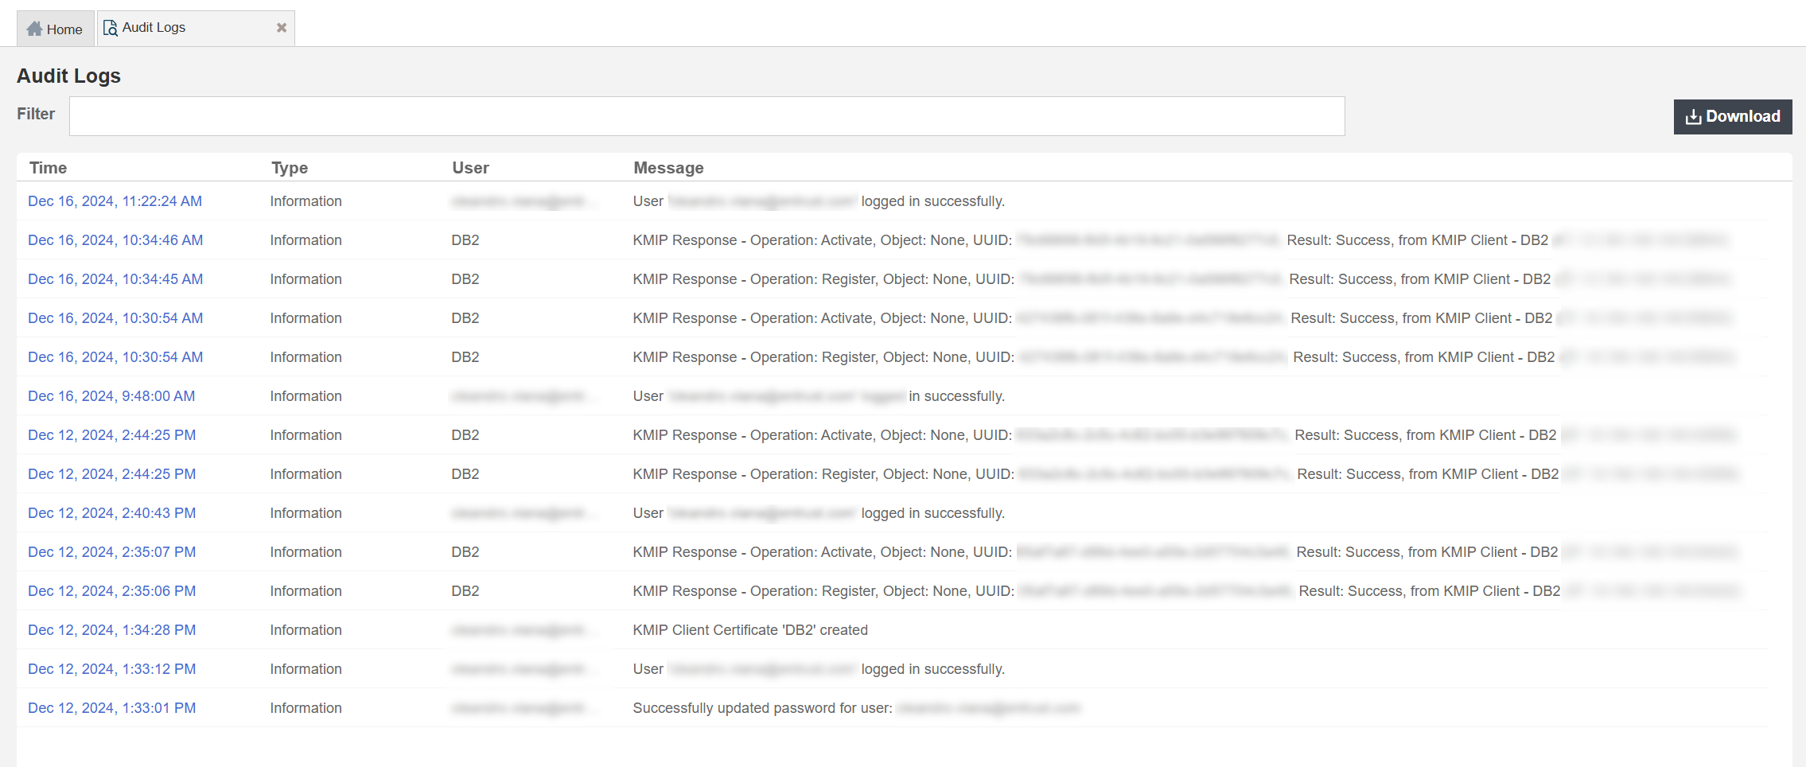View the Dec 12, 2024, 2:35:07 PM entry
The width and height of the screenshot is (1806, 767).
pyautogui.click(x=111, y=552)
